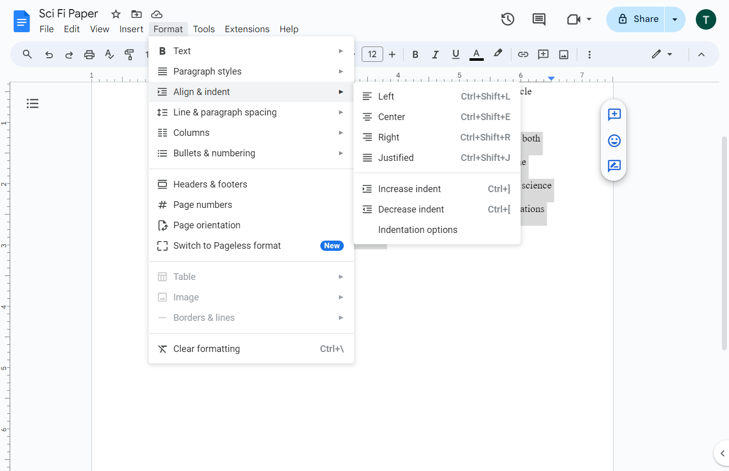729x471 pixels.
Task: Click the undo arrow
Action: pos(49,55)
